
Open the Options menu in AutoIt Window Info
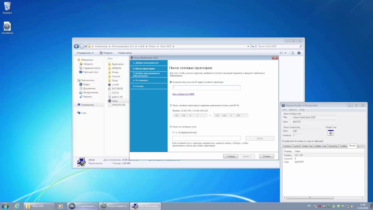coord(293,110)
